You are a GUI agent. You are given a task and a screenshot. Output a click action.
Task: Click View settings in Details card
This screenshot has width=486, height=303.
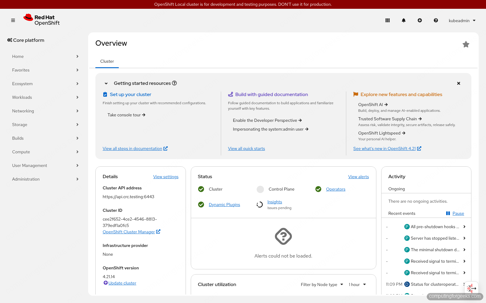(x=166, y=177)
